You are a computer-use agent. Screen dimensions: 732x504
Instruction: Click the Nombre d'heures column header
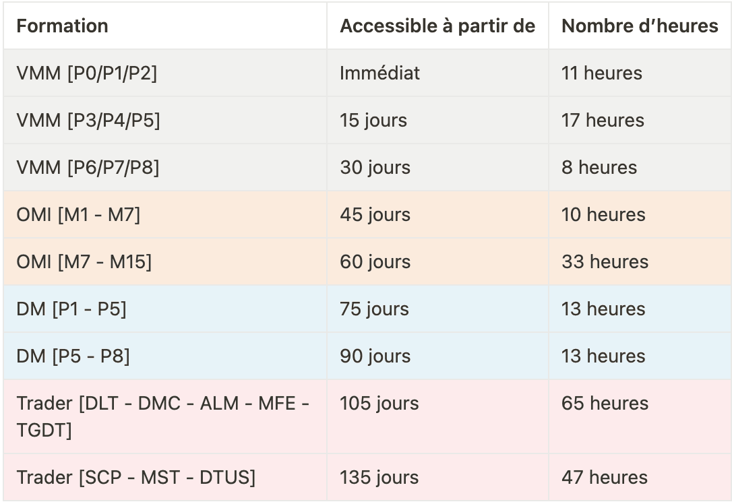[640, 26]
